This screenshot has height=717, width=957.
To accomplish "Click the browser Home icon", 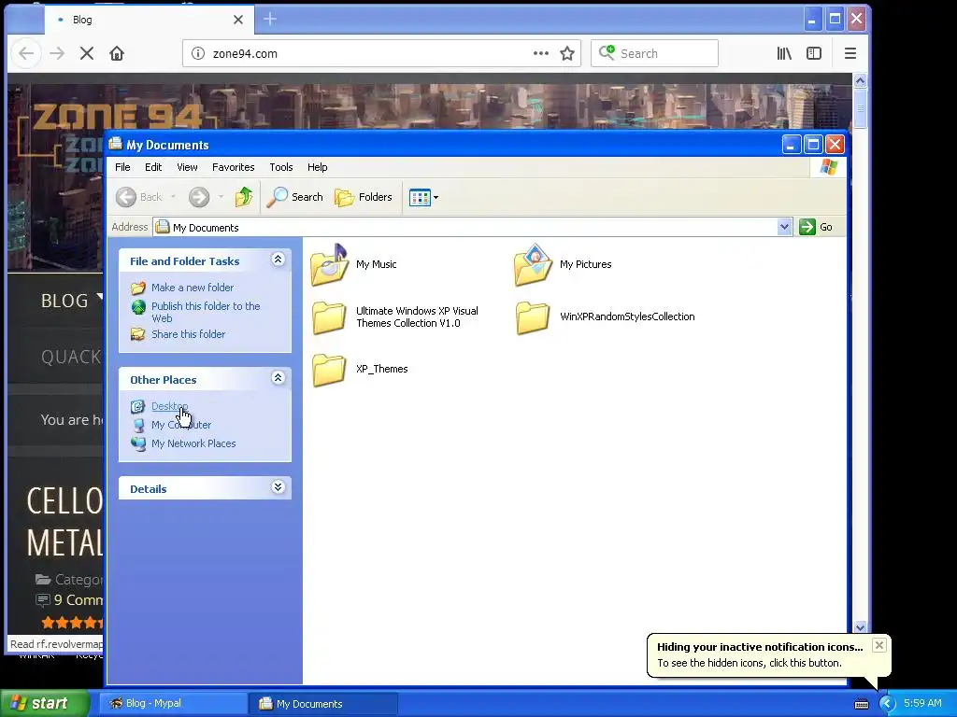I will pyautogui.click(x=117, y=53).
